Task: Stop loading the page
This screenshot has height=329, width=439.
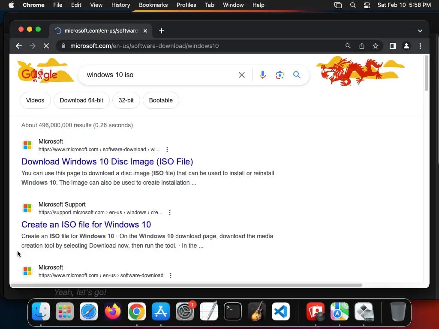Action: tap(46, 46)
